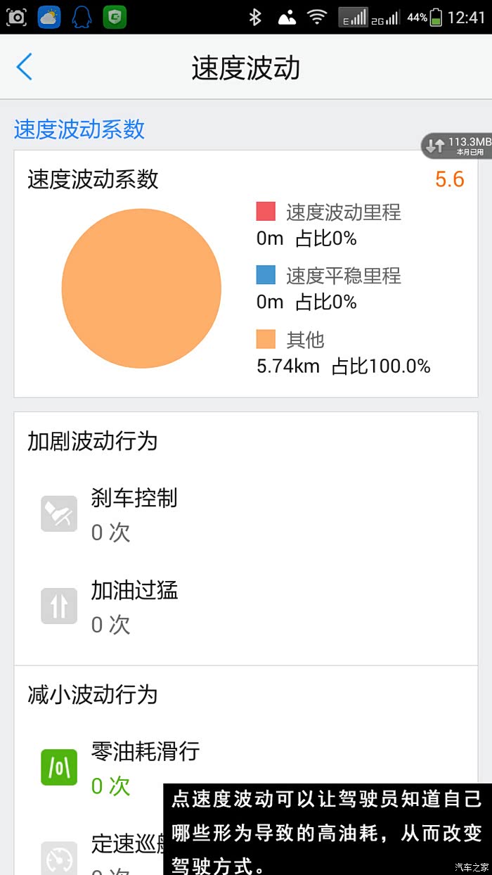Tap the orange 5.6 coefficient value
492x875 pixels.
tap(449, 179)
